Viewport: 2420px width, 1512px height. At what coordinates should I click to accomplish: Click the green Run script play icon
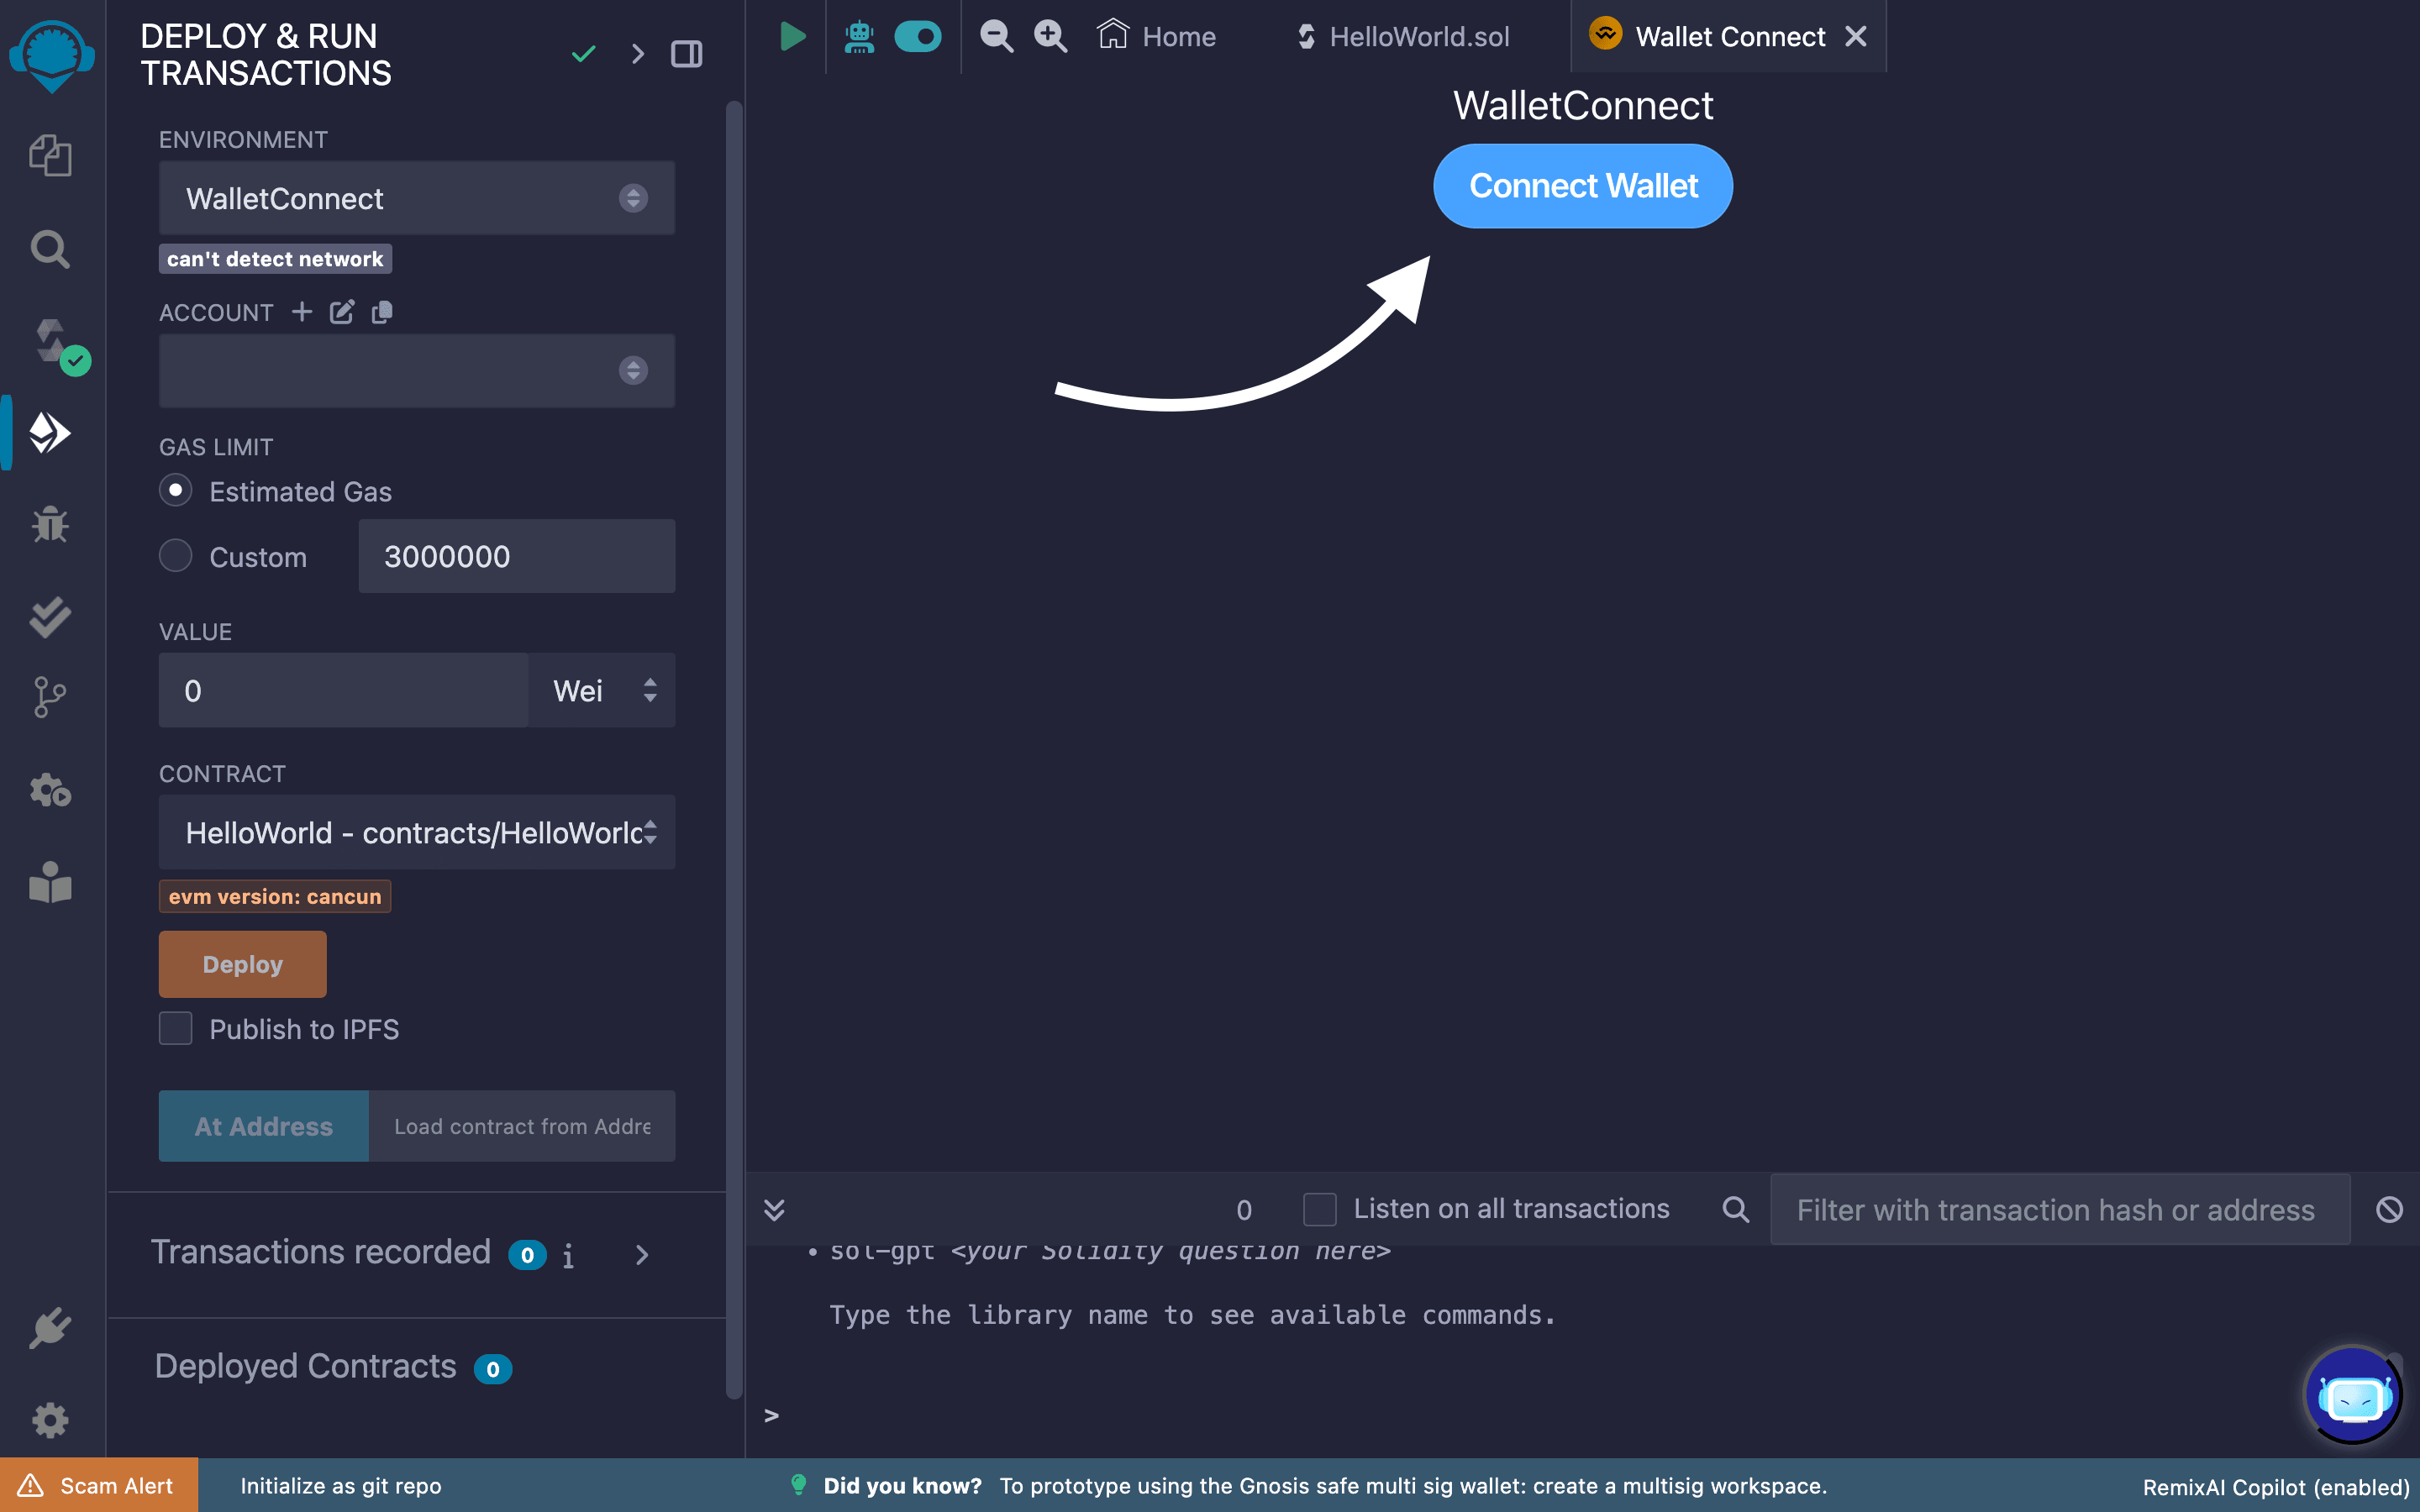[x=792, y=37]
